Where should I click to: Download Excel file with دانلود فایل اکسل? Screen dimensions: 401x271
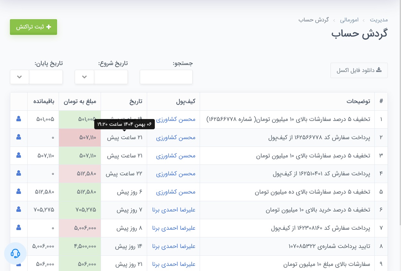(x=359, y=70)
